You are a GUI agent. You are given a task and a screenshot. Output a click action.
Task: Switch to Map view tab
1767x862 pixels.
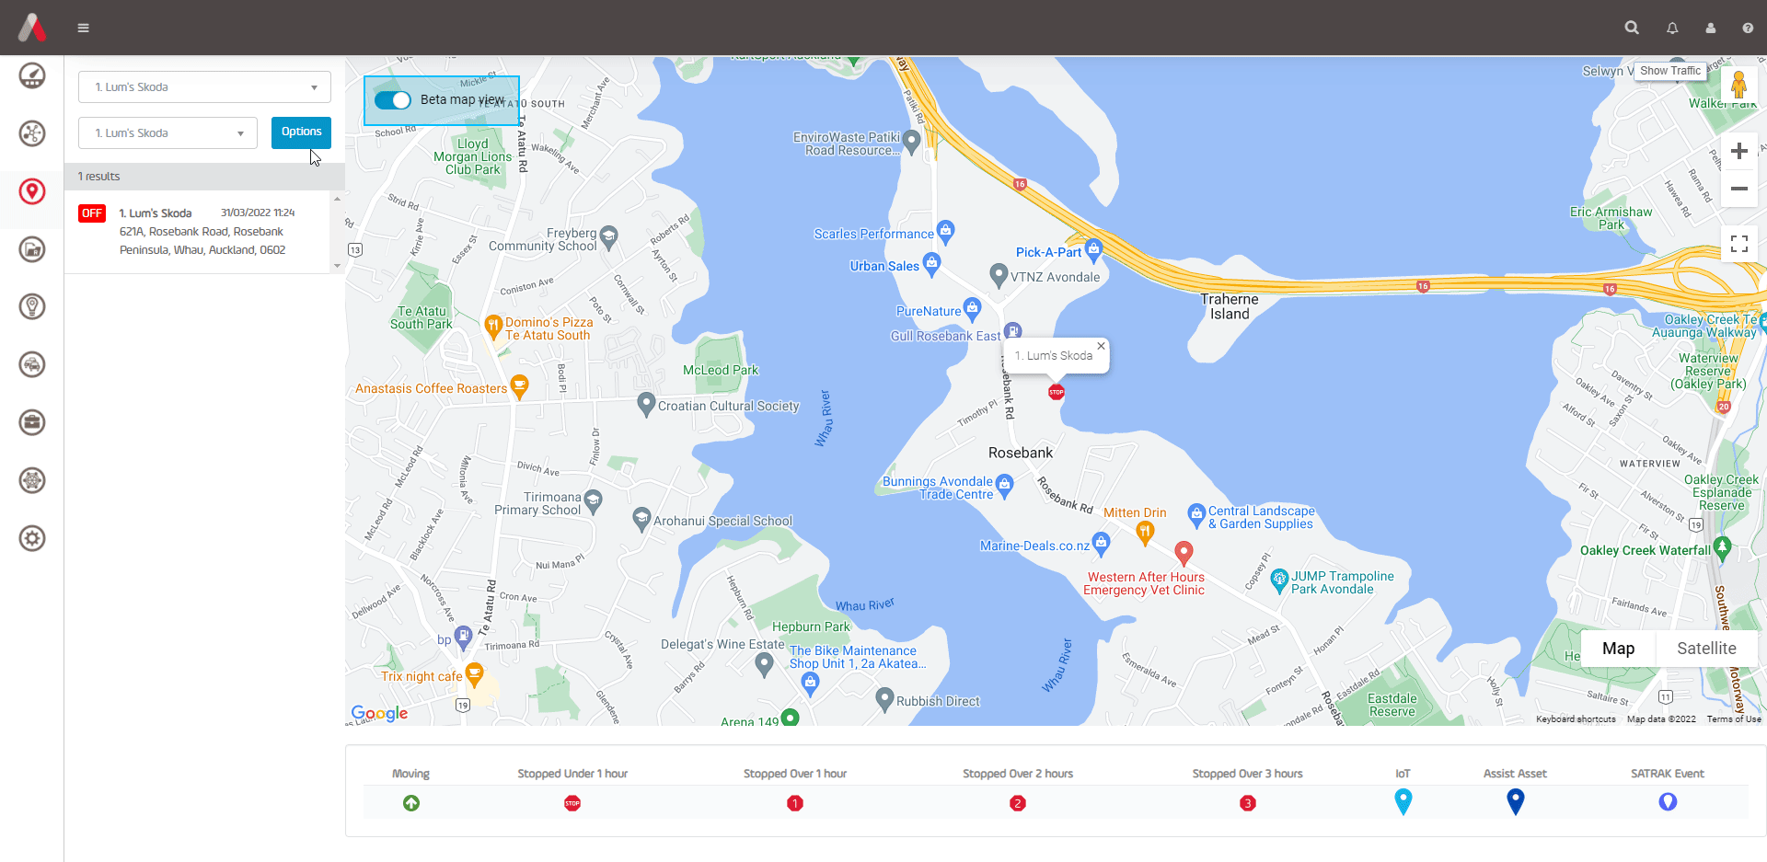(x=1618, y=649)
